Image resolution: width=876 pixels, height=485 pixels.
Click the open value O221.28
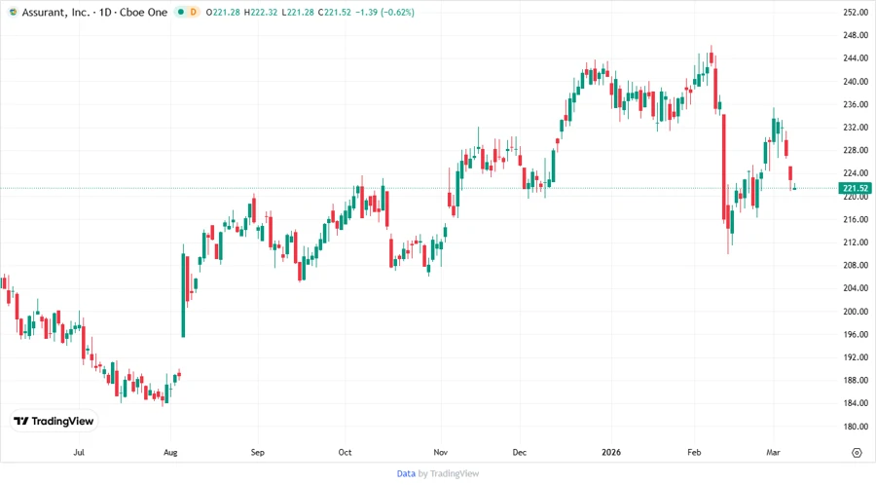(222, 13)
